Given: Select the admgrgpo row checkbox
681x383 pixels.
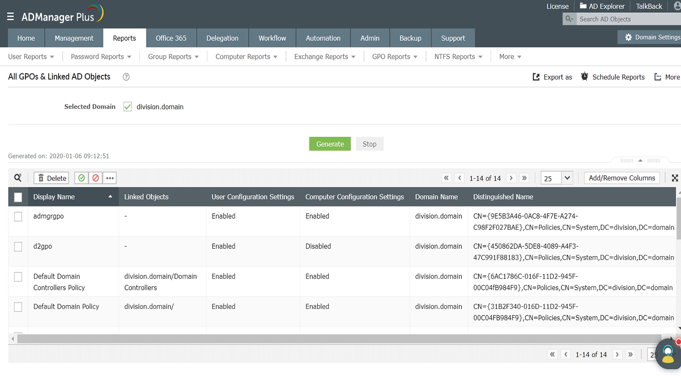Looking at the screenshot, I should (x=18, y=217).
